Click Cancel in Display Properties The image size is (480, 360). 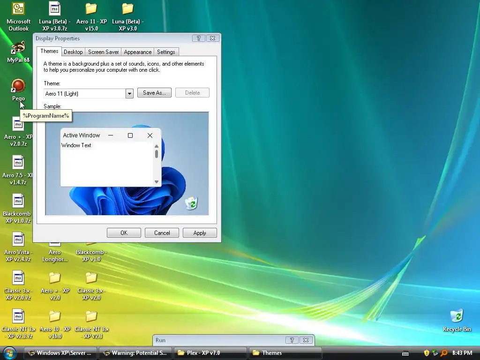162,232
